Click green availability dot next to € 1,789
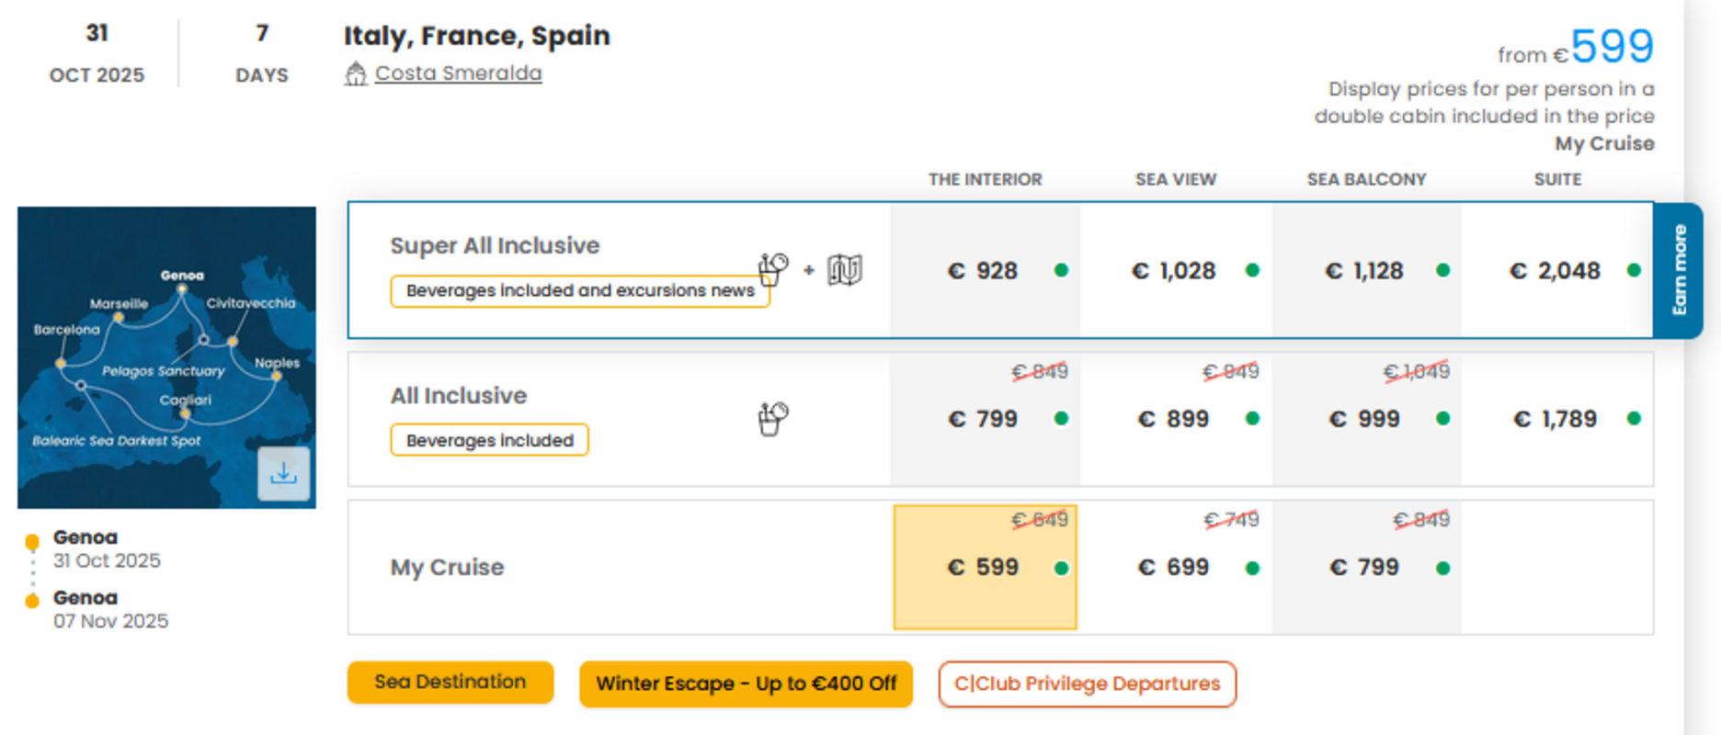The width and height of the screenshot is (1721, 735). [1634, 419]
